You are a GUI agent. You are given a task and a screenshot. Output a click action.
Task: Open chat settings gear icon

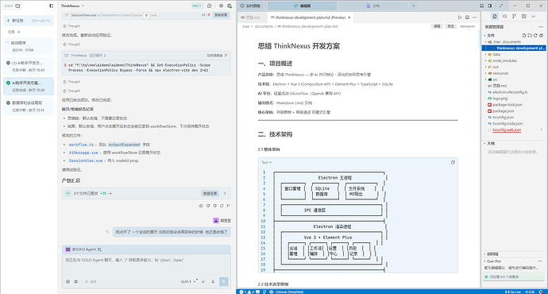(221, 6)
